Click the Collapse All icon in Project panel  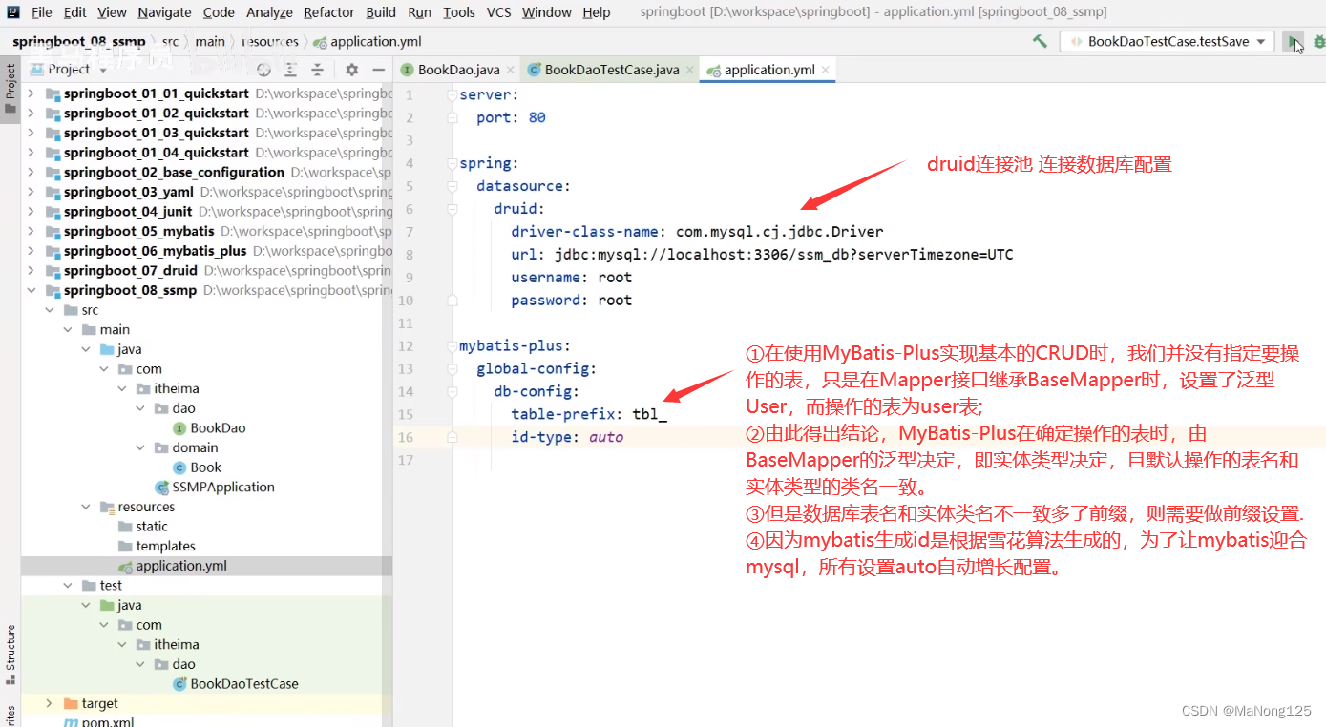317,70
